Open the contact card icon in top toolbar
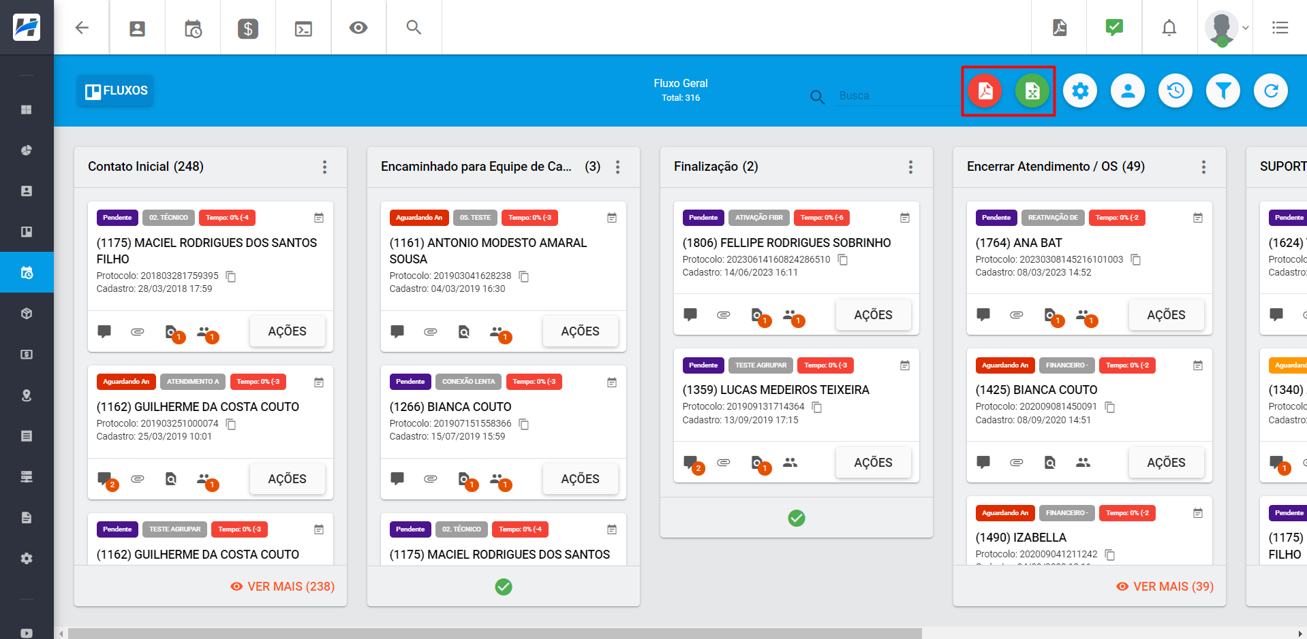Image resolution: width=1307 pixels, height=639 pixels. point(138,28)
